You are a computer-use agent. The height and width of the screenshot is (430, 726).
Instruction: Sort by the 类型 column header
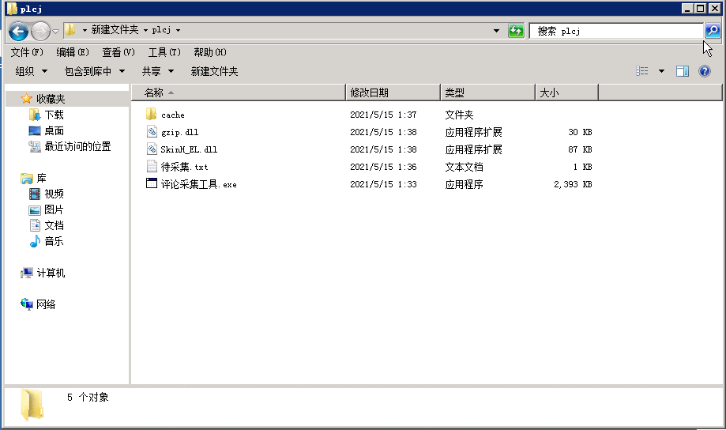(487, 92)
